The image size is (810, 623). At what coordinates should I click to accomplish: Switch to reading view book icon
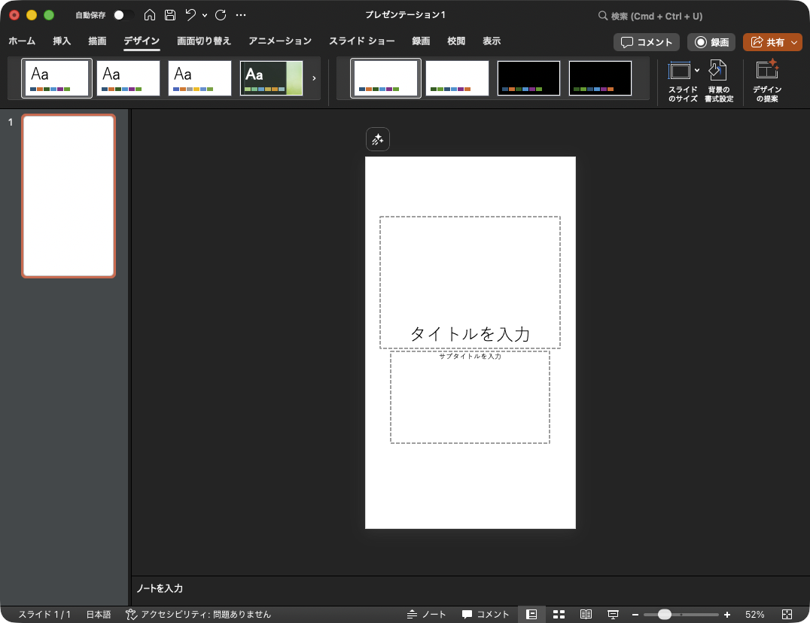586,615
